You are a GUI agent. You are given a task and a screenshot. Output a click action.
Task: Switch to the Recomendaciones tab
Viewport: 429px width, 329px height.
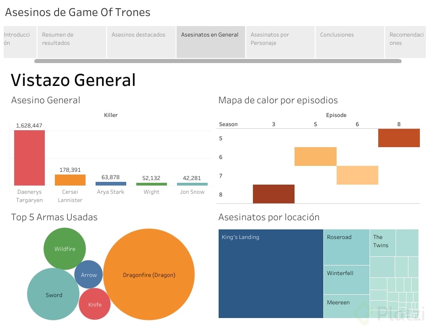click(x=406, y=42)
